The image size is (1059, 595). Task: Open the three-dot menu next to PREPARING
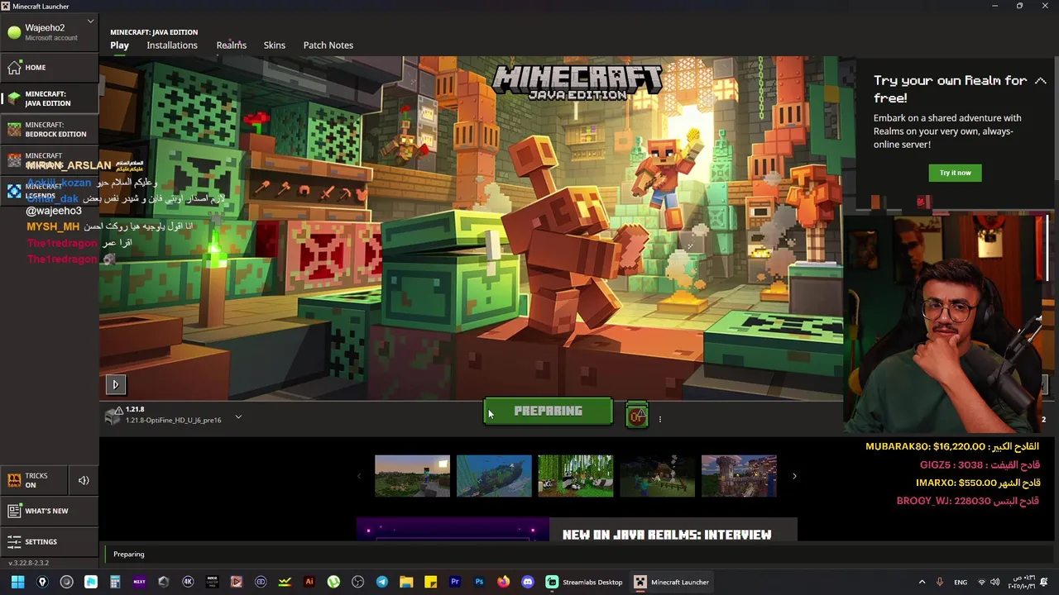[659, 419]
